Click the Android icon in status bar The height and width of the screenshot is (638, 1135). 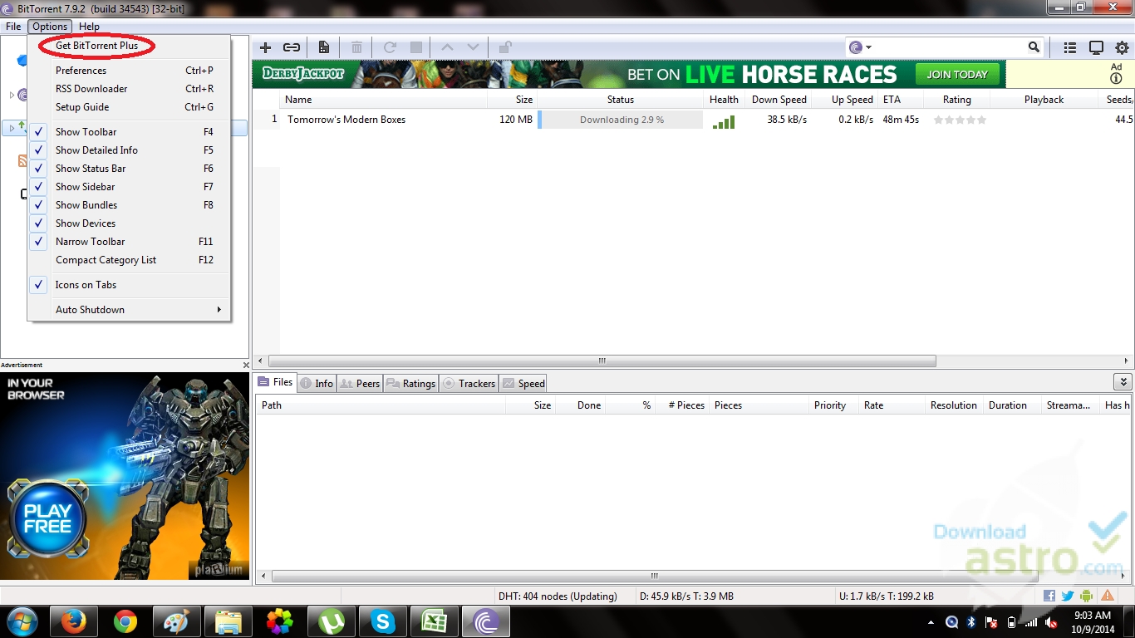pyautogui.click(x=1087, y=596)
